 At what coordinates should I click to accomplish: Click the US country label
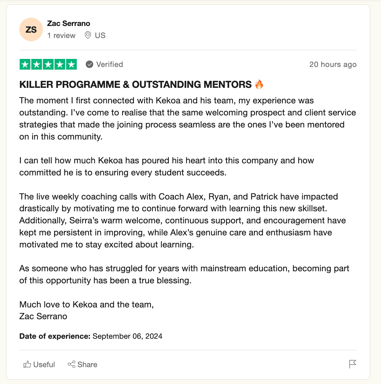pos(100,36)
